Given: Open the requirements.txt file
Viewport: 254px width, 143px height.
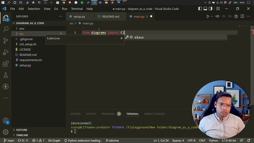Looking at the screenshot, I should [31, 60].
